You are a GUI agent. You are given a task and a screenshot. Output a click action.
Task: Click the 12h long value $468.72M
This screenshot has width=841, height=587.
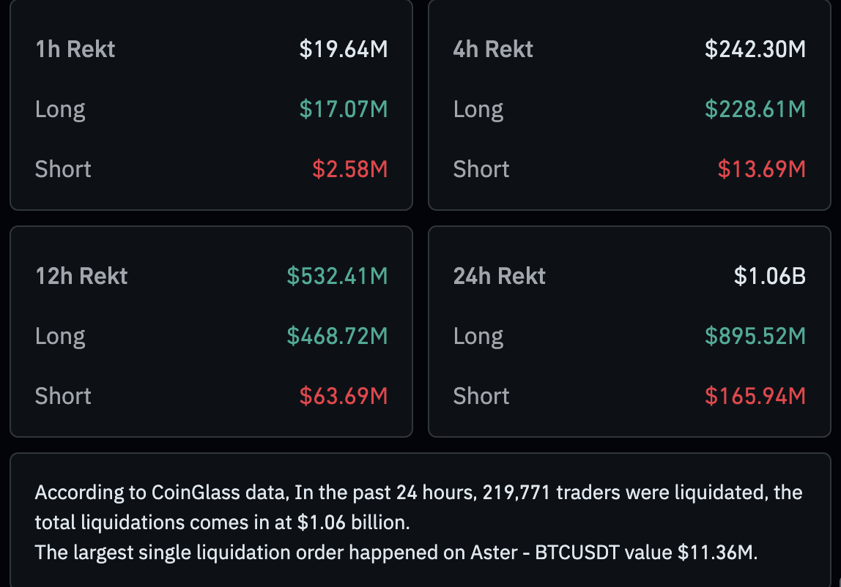pyautogui.click(x=337, y=336)
